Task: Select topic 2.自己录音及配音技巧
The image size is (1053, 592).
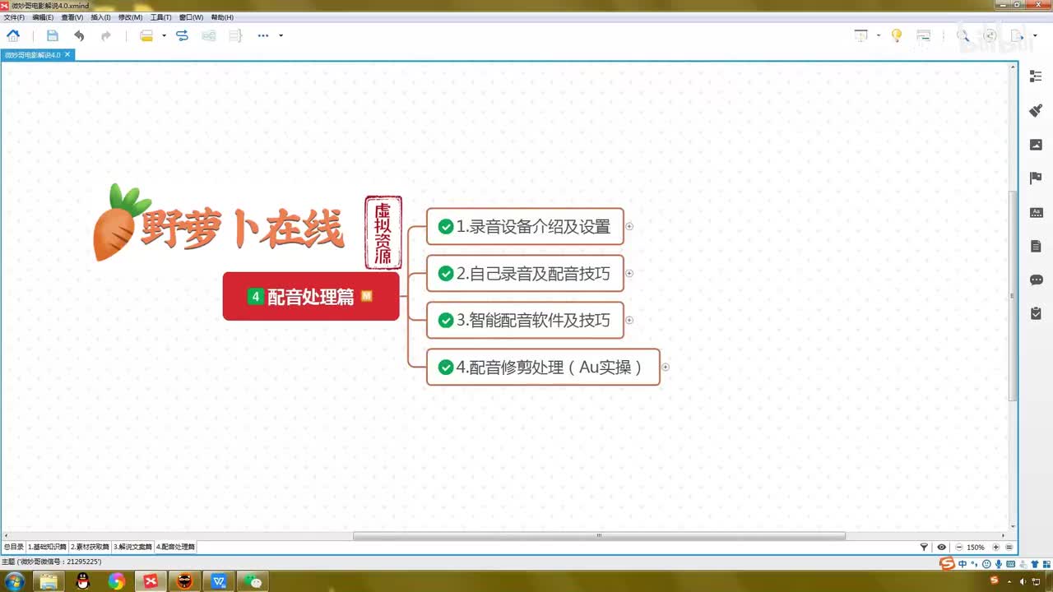Action: (525, 273)
